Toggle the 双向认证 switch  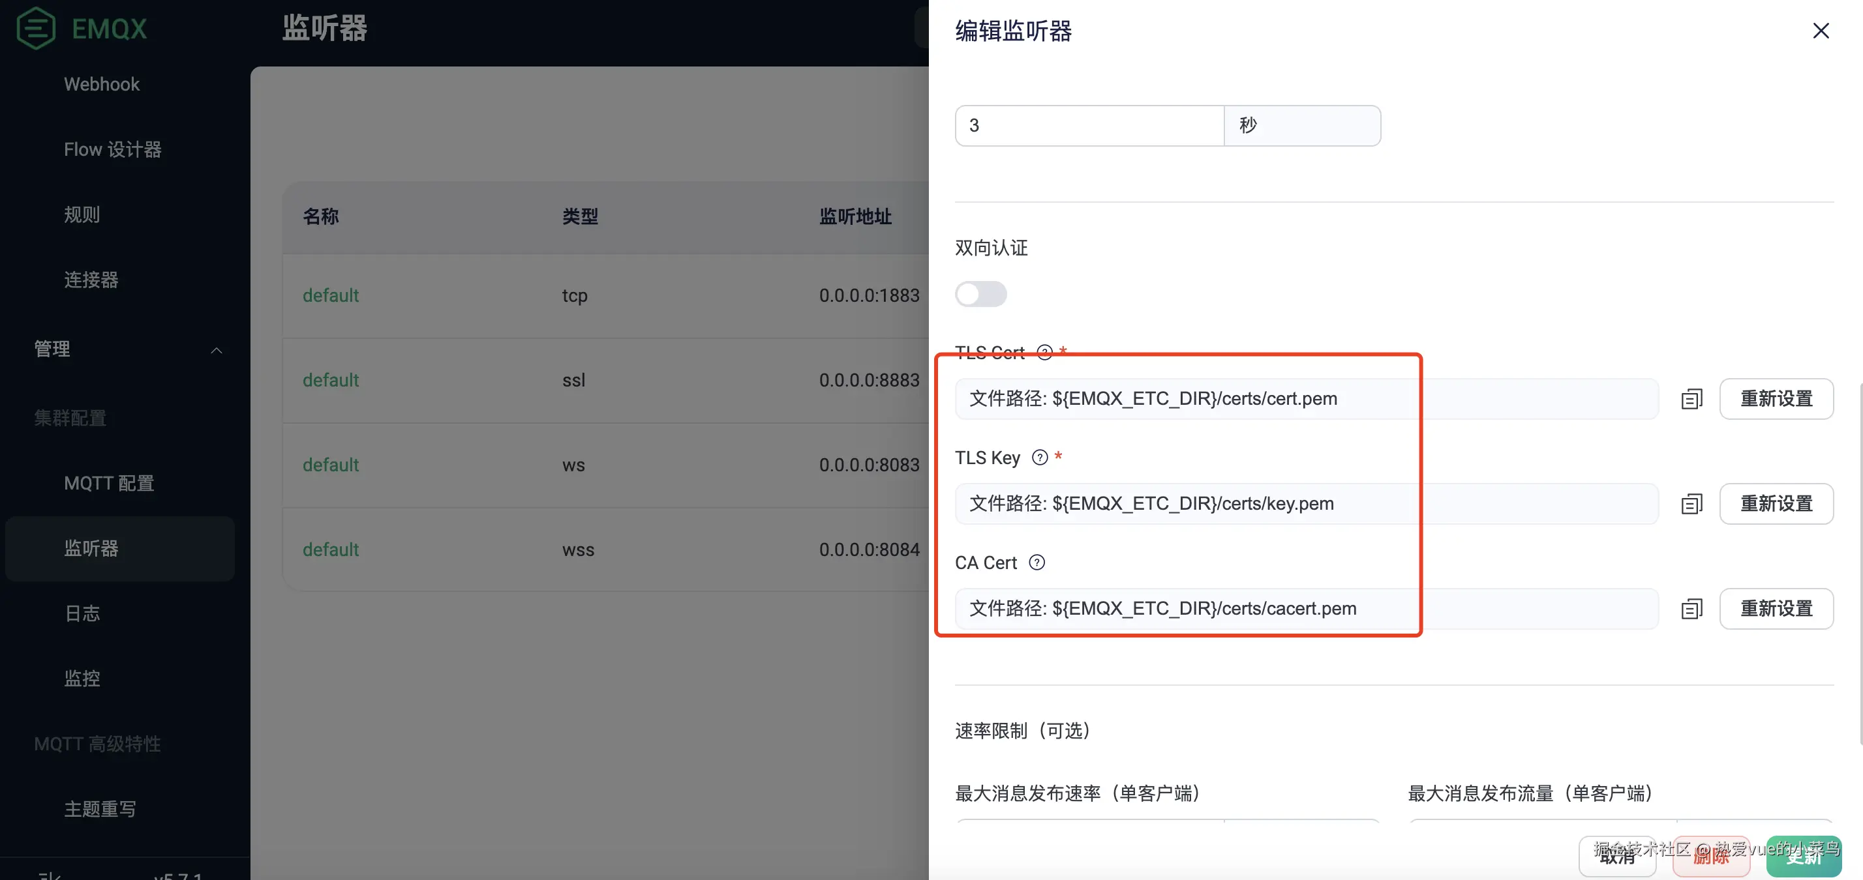pyautogui.click(x=980, y=294)
